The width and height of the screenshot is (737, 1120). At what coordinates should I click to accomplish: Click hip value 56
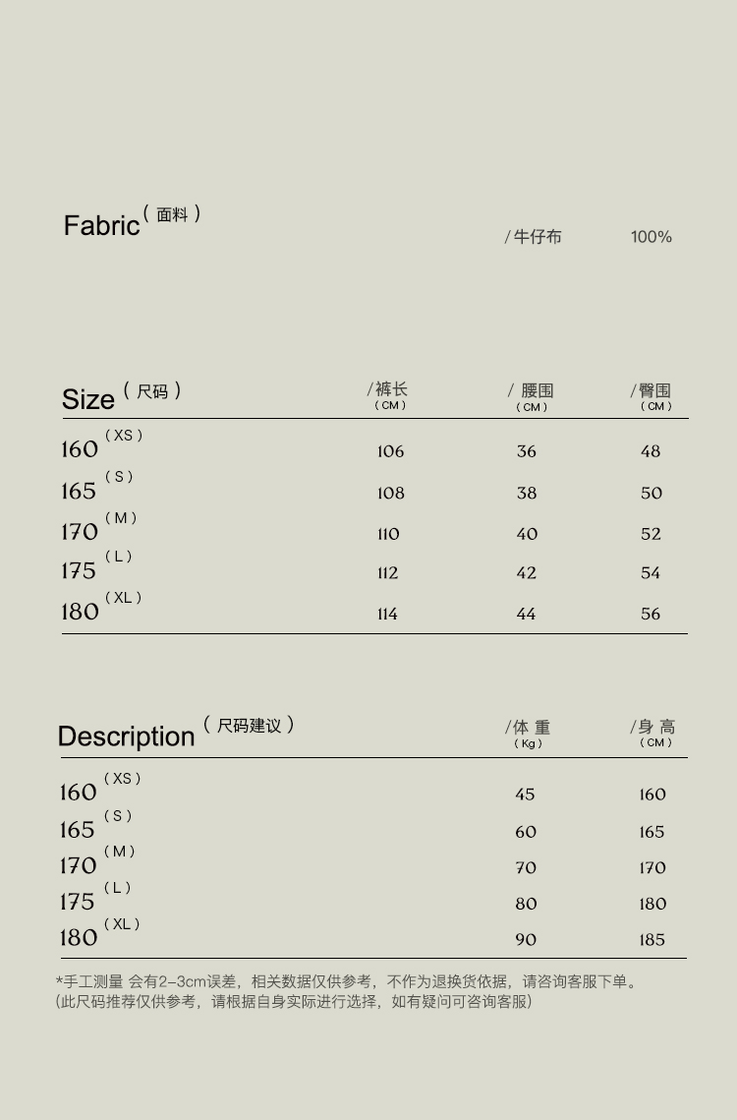coord(651,614)
